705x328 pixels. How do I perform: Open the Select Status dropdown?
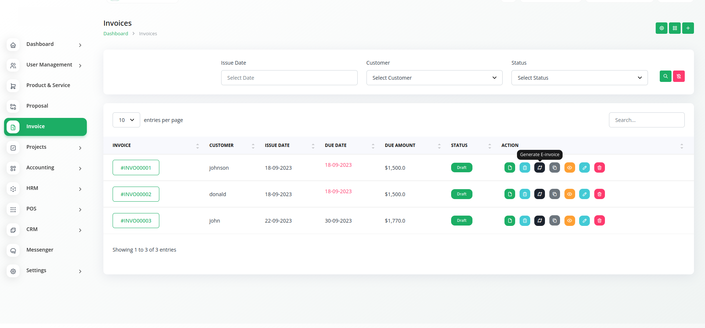point(579,78)
